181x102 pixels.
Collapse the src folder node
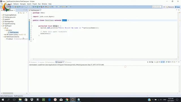point(3,28)
